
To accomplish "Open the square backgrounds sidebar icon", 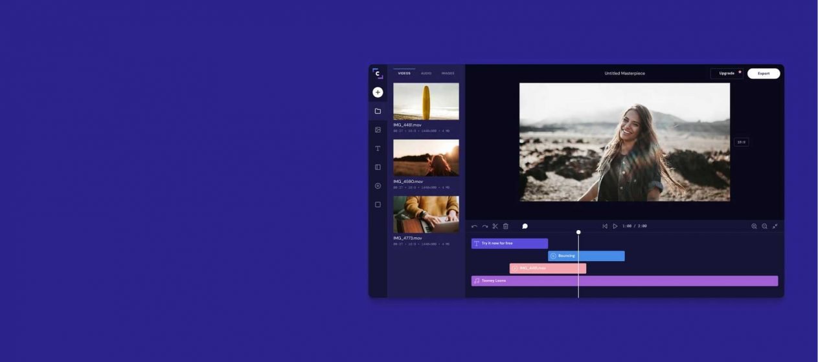I will [378, 205].
